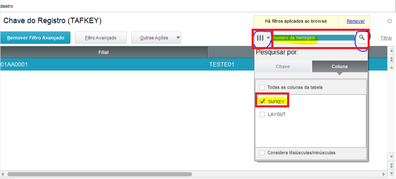
Task: Focus the search text input field
Action: tap(314, 38)
